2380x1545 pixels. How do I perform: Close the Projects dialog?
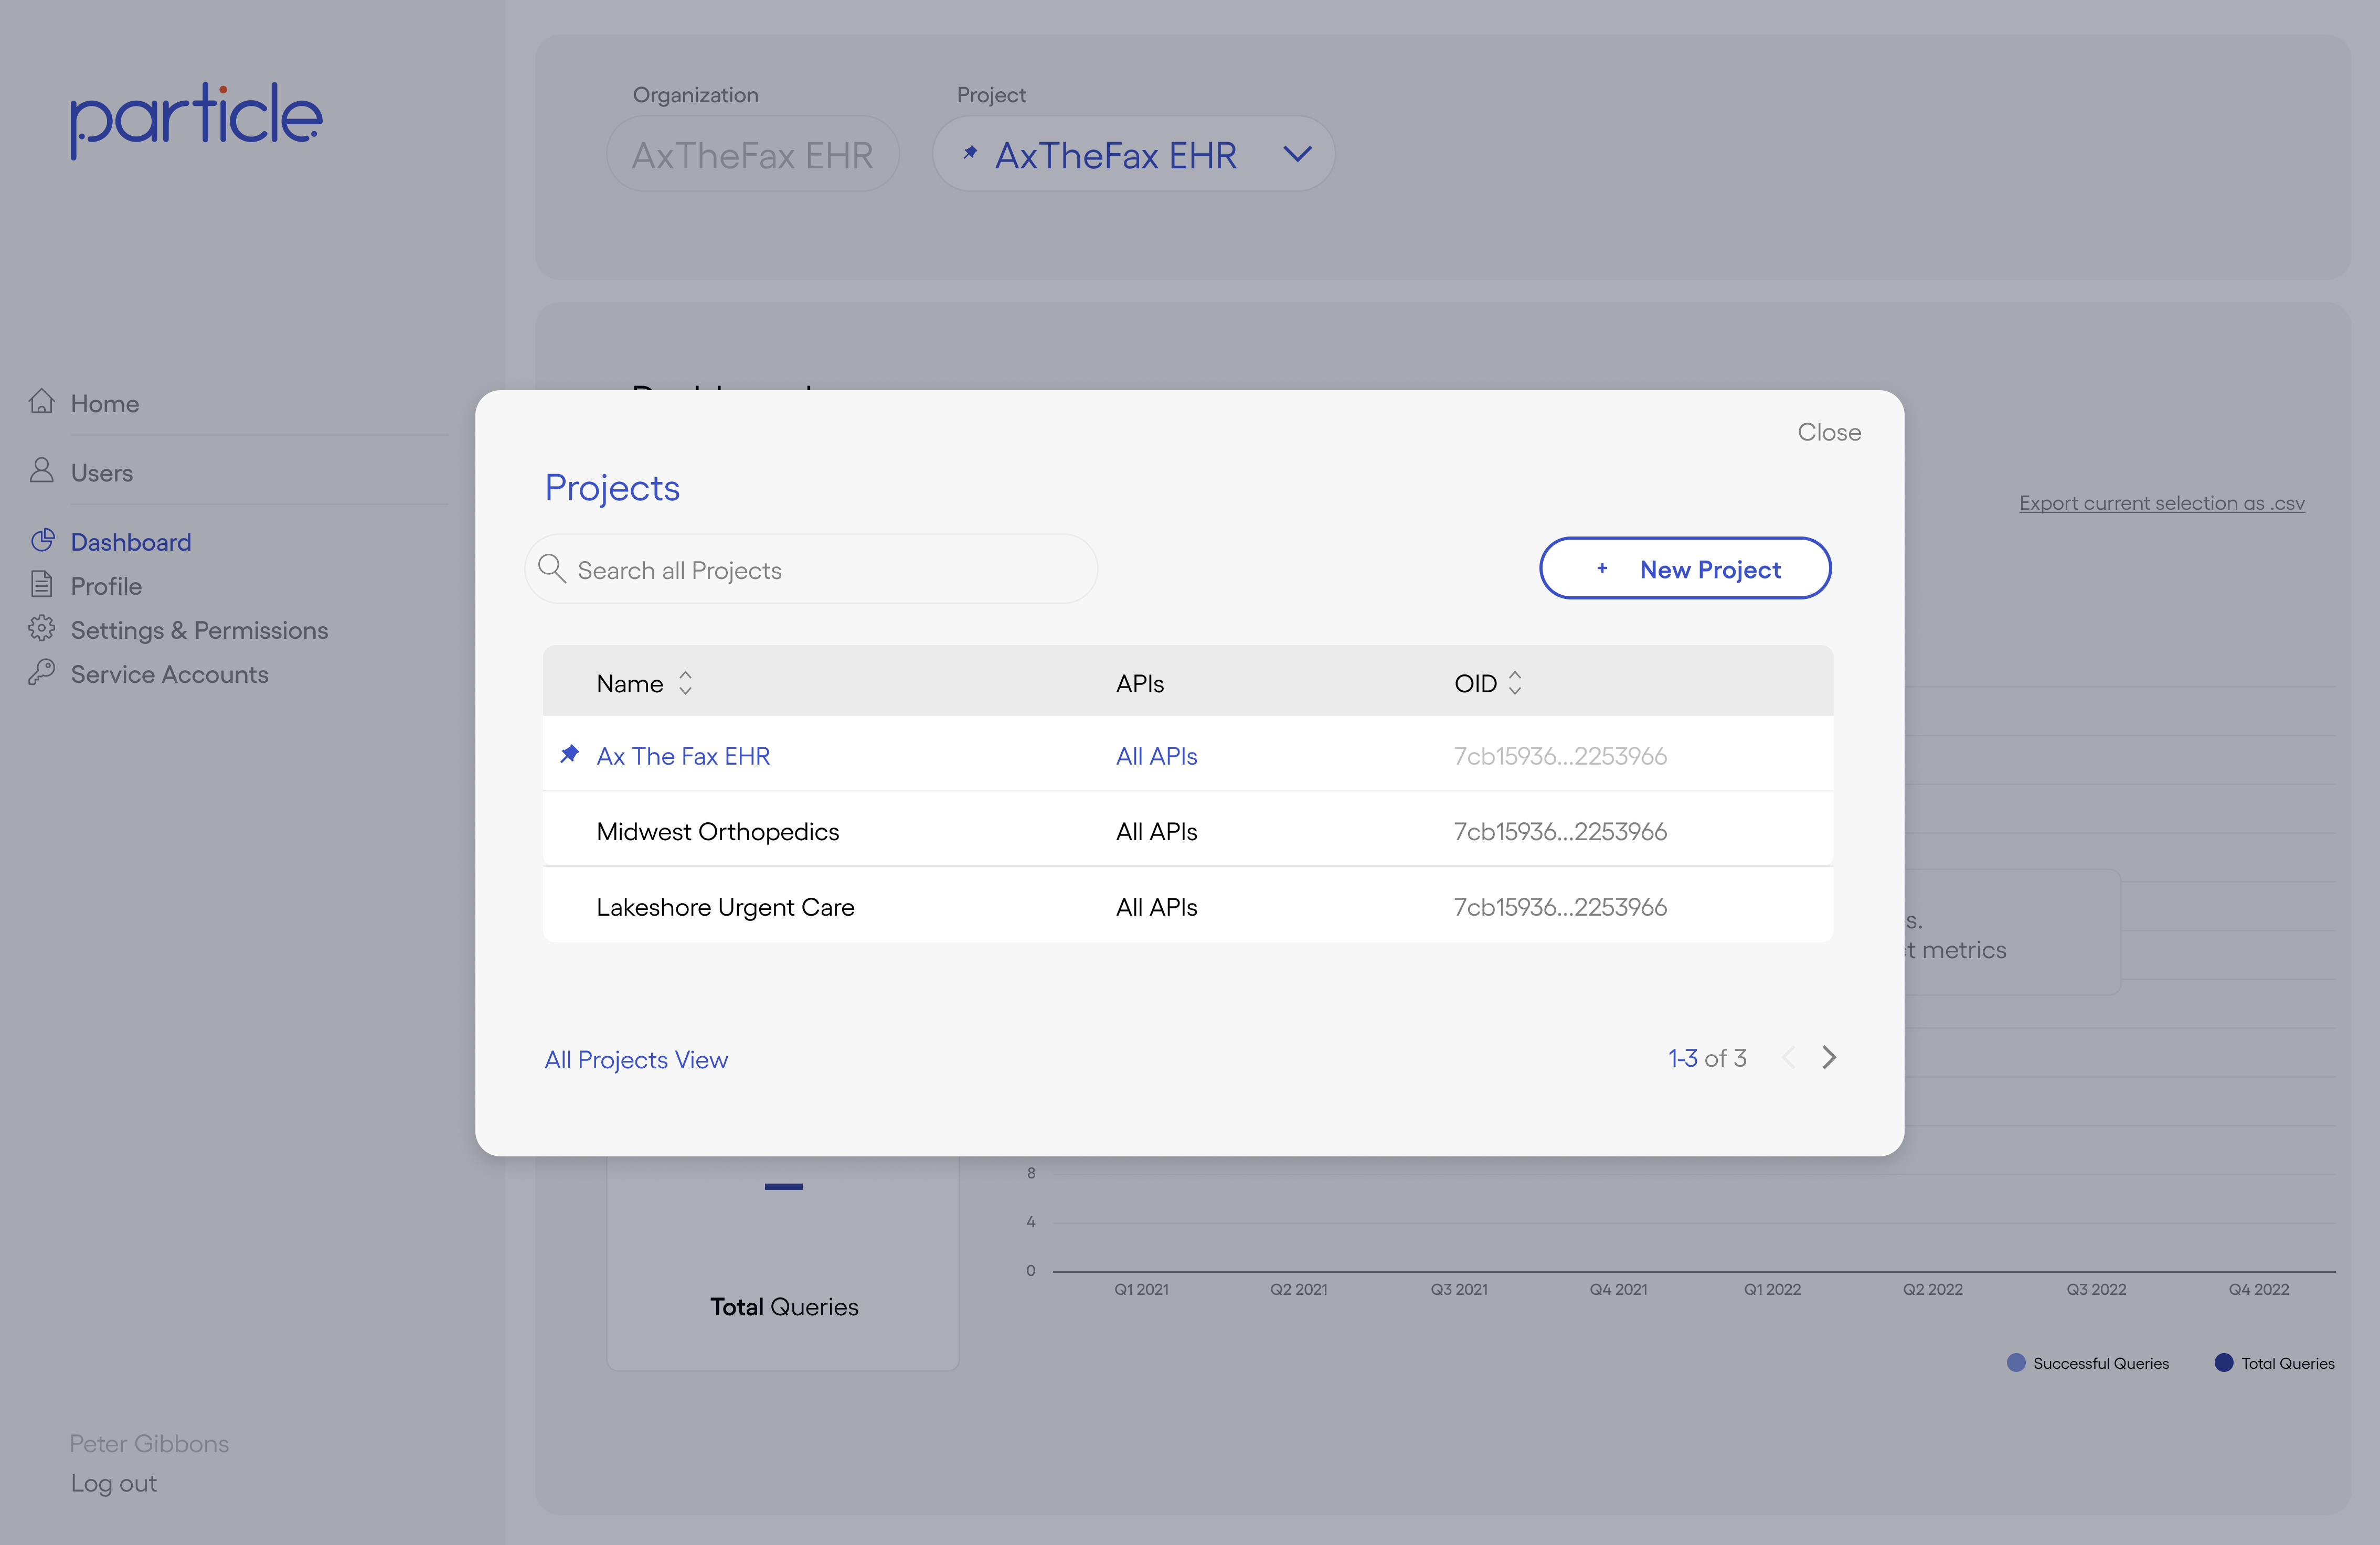point(1829,433)
